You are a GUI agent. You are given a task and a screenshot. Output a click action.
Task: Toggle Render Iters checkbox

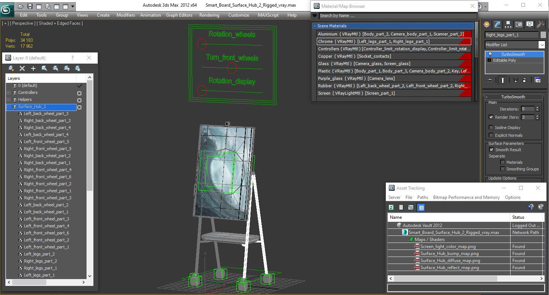pyautogui.click(x=491, y=117)
